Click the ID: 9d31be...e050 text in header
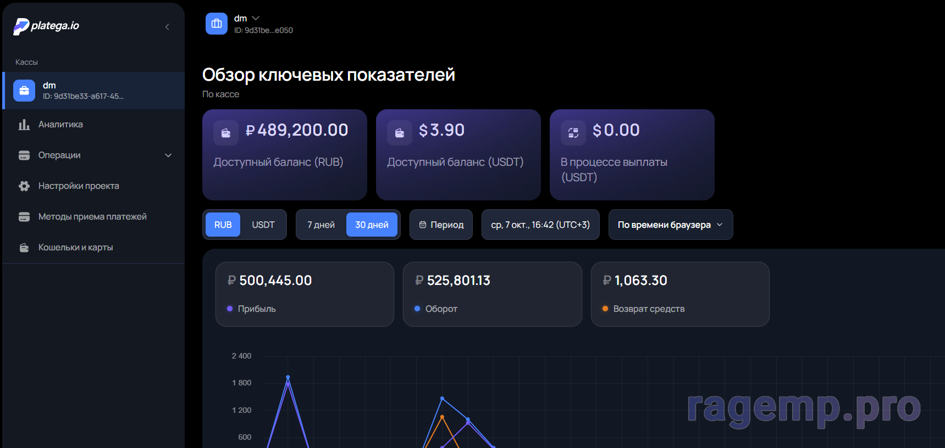Viewport: 945px width, 448px height. click(263, 31)
